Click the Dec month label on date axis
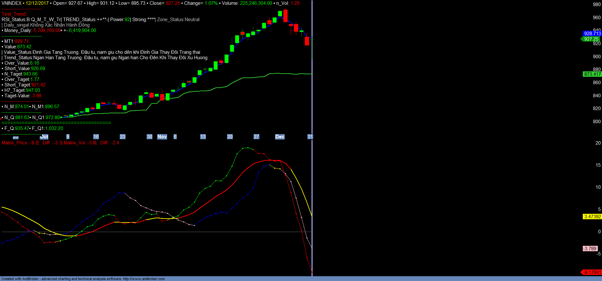602x281 pixels. click(280, 137)
